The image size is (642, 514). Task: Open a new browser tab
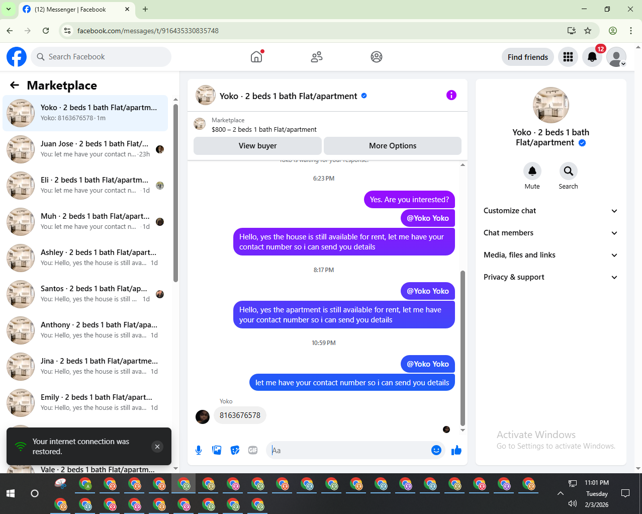pos(145,9)
